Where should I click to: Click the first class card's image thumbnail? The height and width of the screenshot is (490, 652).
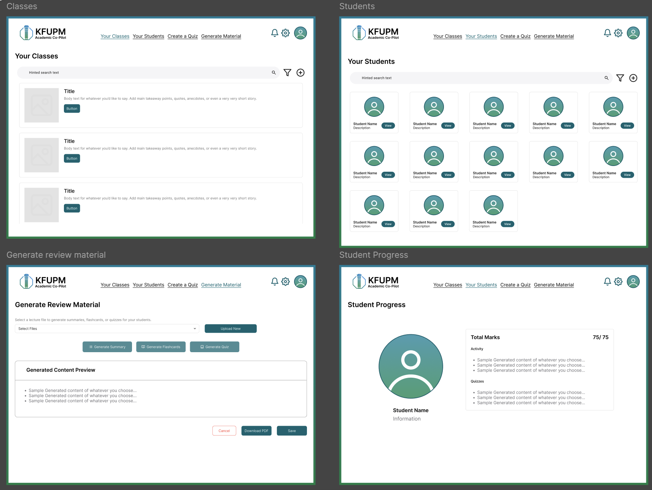tap(41, 105)
